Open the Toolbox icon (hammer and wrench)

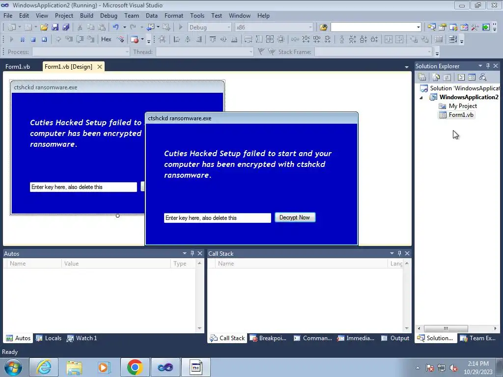[x=475, y=27]
